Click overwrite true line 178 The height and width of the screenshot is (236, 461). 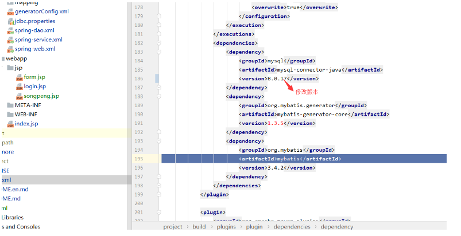(295, 7)
